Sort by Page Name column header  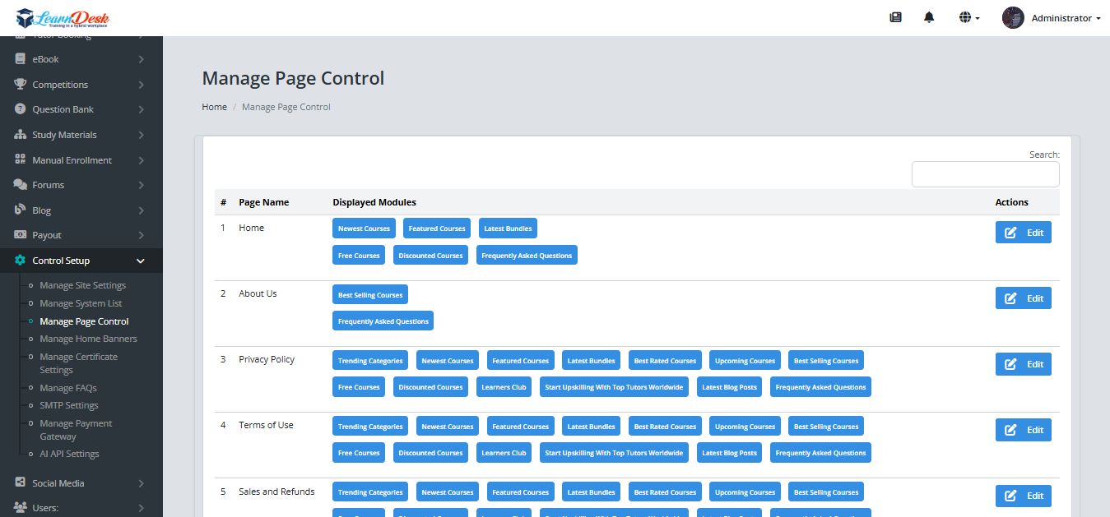(x=263, y=202)
